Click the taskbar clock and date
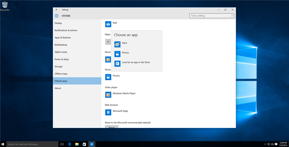 pos(283,144)
